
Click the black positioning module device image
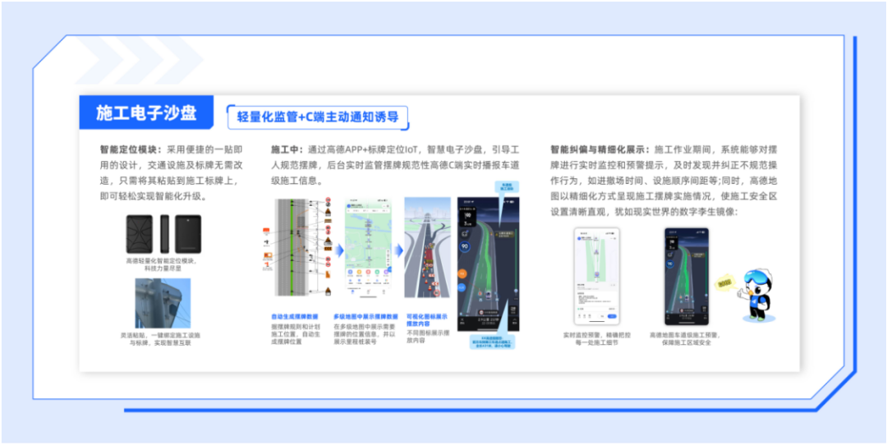pyautogui.click(x=162, y=234)
